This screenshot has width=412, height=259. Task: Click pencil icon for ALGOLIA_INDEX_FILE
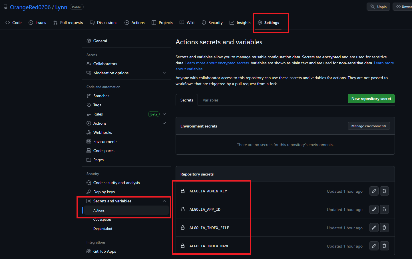(x=374, y=228)
